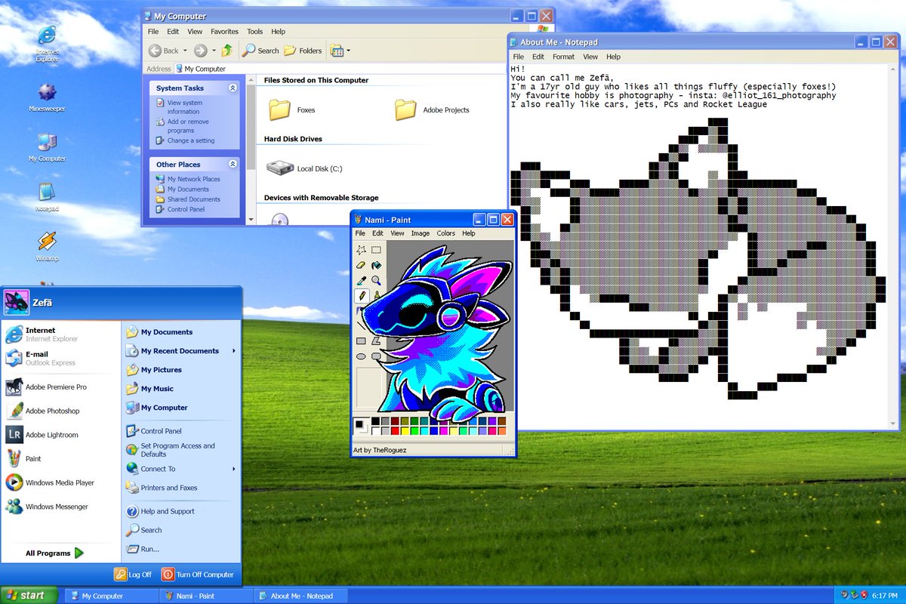Open the Favorites menu in My Computer
This screenshot has width=906, height=604.
[224, 32]
